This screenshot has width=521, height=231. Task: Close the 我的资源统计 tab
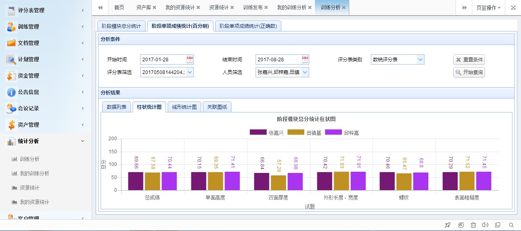[x=198, y=7]
